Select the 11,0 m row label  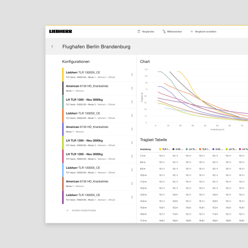pyautogui.click(x=144, y=182)
